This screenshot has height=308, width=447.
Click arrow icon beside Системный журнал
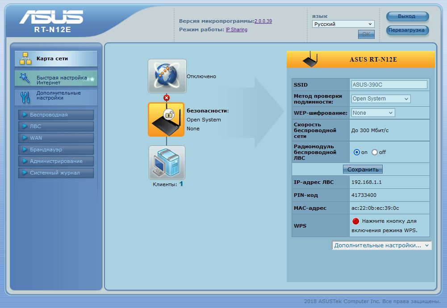(25, 173)
